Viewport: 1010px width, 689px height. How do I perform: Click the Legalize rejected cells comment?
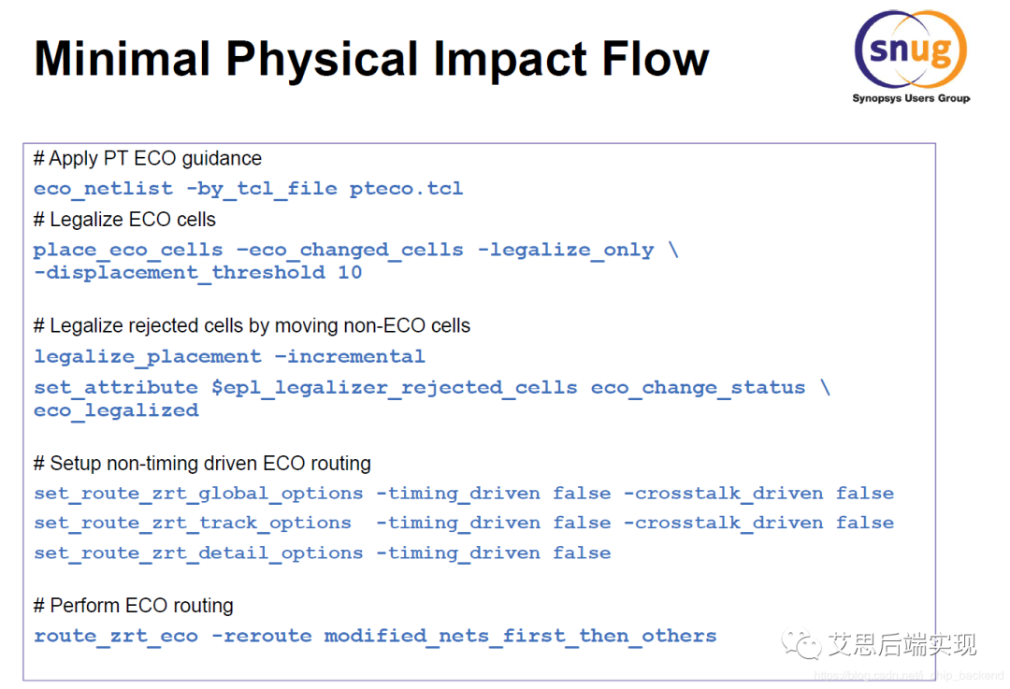(x=252, y=325)
